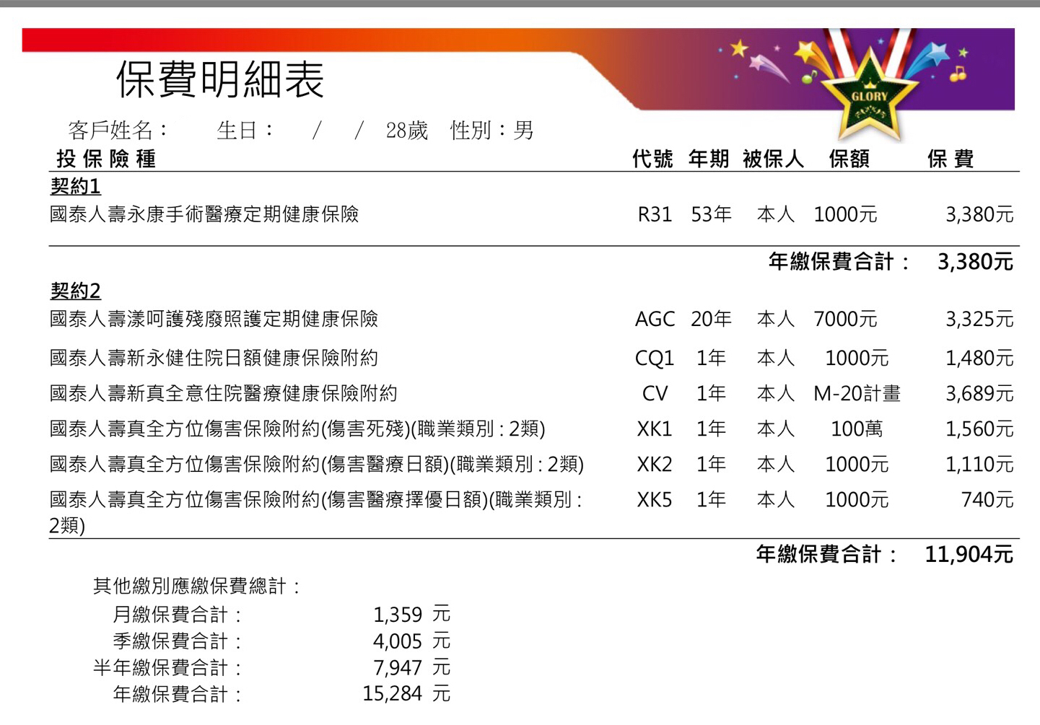This screenshot has width=1040, height=725.
Task: Select the 季繳保費合計 label
Action: click(178, 641)
